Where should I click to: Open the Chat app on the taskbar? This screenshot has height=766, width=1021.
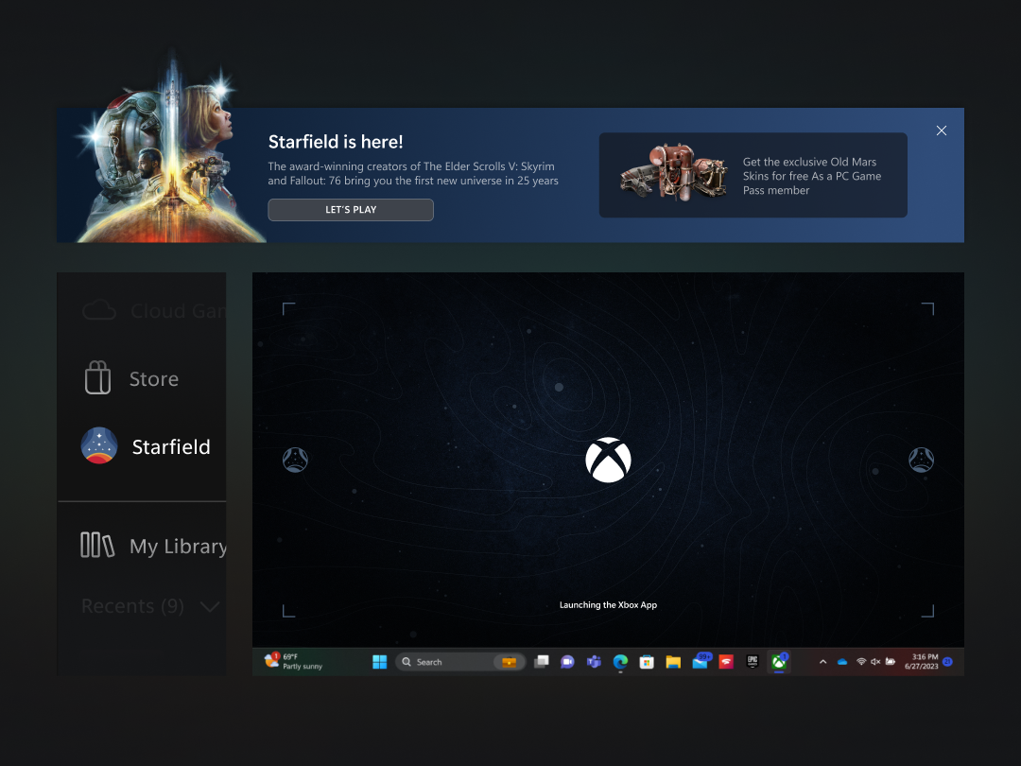click(x=567, y=662)
